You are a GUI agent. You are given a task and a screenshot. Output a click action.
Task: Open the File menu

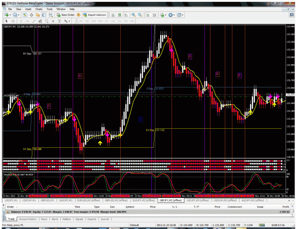pyautogui.click(x=10, y=9)
